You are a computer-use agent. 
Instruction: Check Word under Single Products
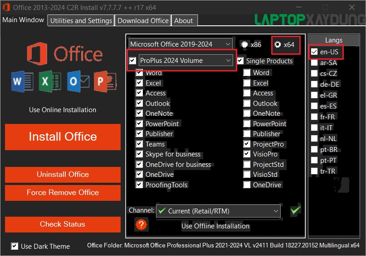[247, 73]
